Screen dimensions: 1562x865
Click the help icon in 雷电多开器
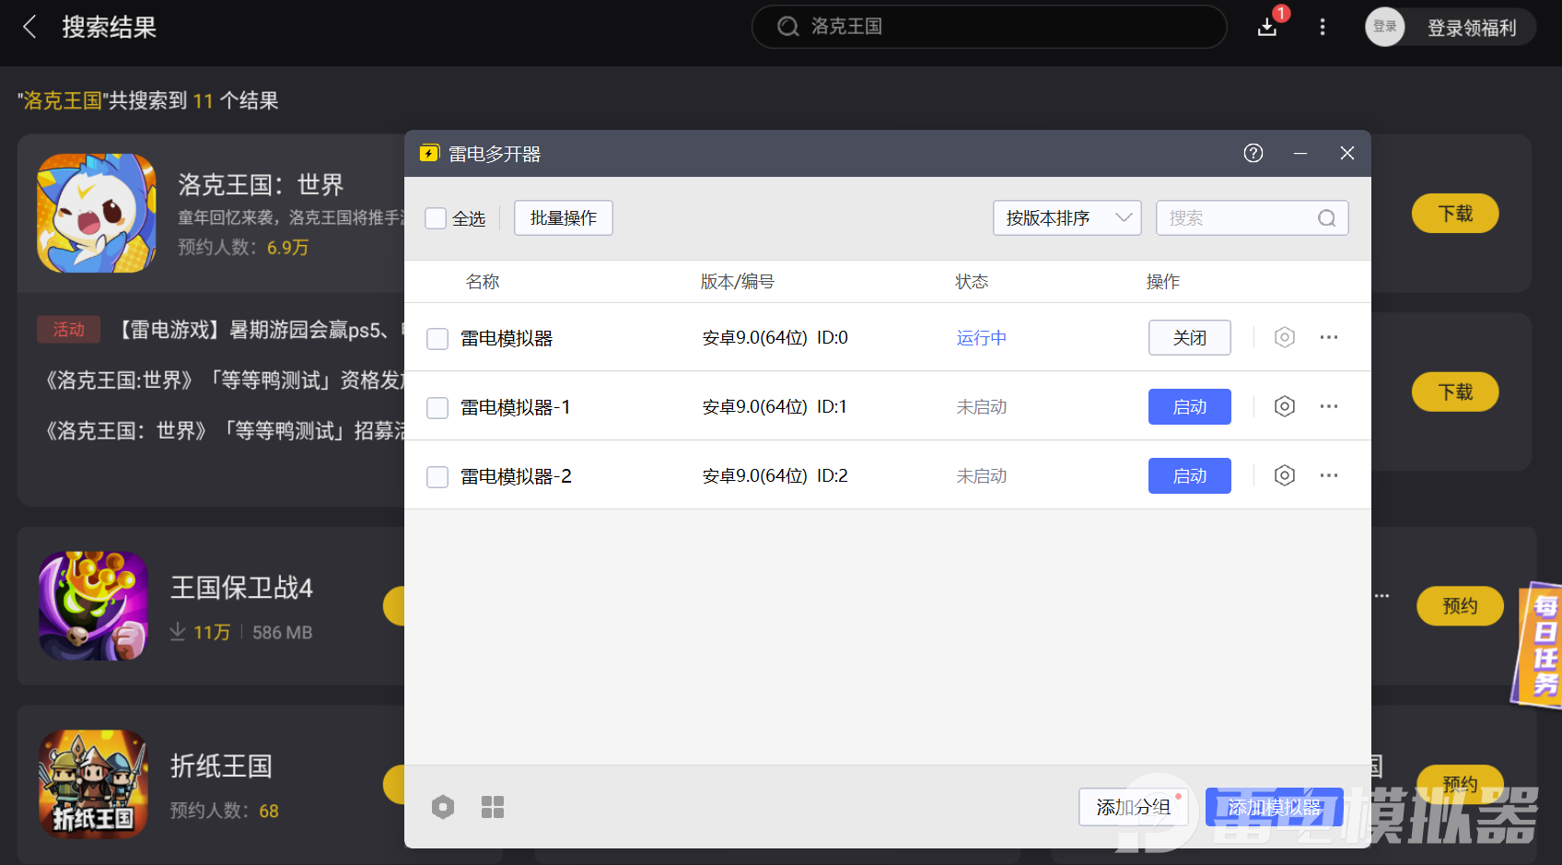click(x=1253, y=153)
